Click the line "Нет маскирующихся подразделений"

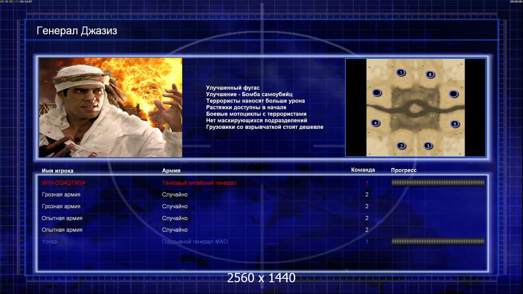[257, 120]
